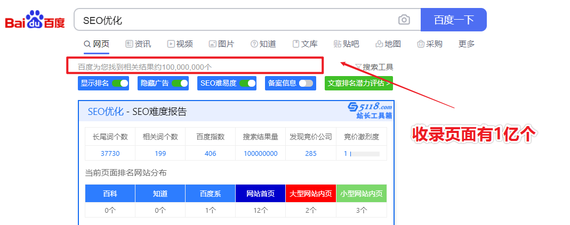The image size is (570, 225).
Task: Enable the 备案信息 switch
Action: tap(306, 83)
